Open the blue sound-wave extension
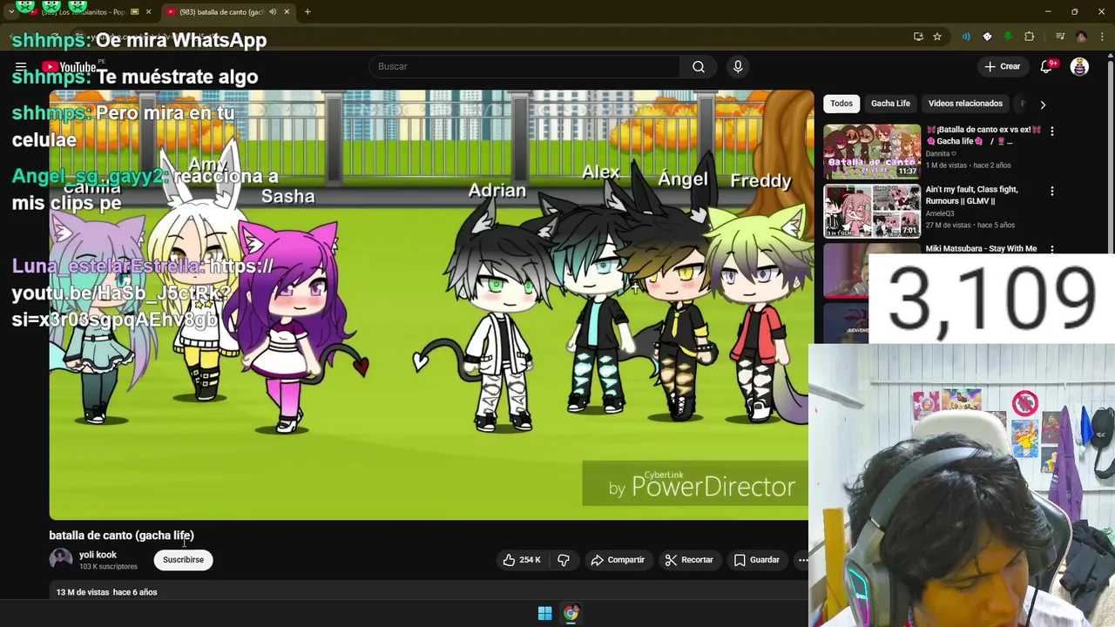Image resolution: width=1115 pixels, height=627 pixels. [x=966, y=37]
